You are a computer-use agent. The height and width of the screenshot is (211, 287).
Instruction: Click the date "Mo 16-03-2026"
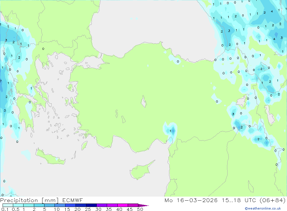click(191, 200)
